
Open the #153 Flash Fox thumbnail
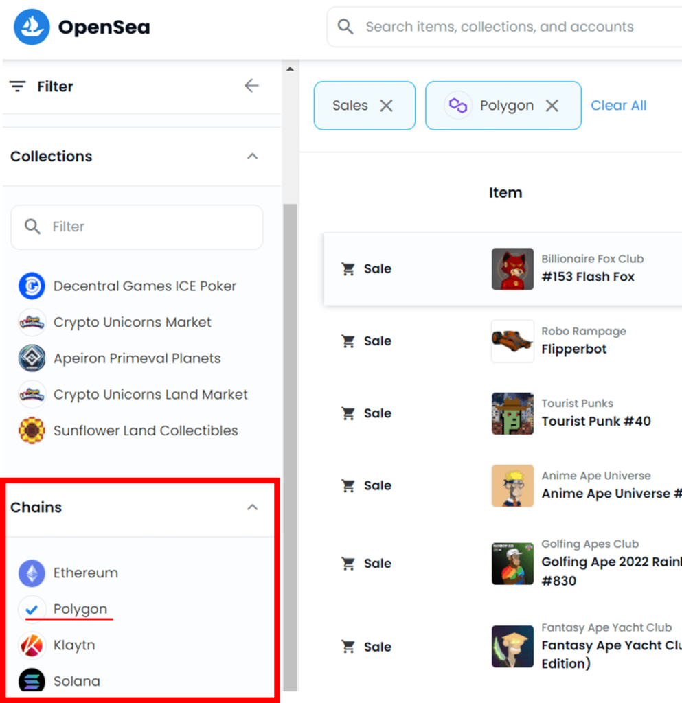(x=512, y=269)
